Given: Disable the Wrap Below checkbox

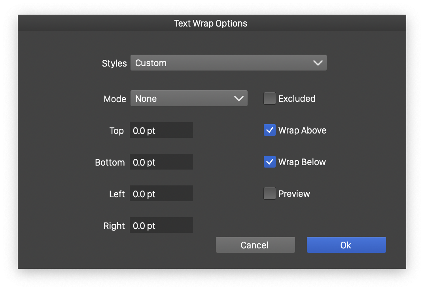Looking at the screenshot, I should pyautogui.click(x=270, y=162).
